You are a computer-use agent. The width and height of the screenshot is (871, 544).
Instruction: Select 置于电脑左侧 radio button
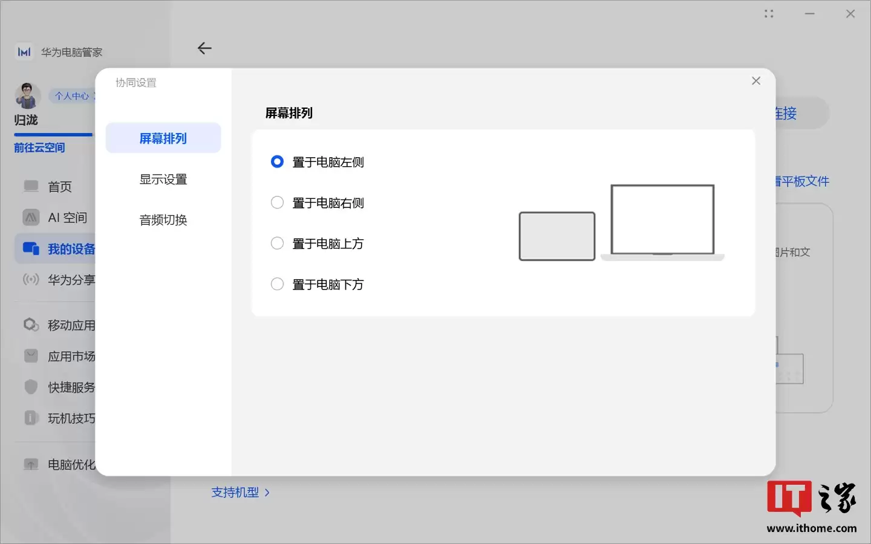[x=277, y=161]
